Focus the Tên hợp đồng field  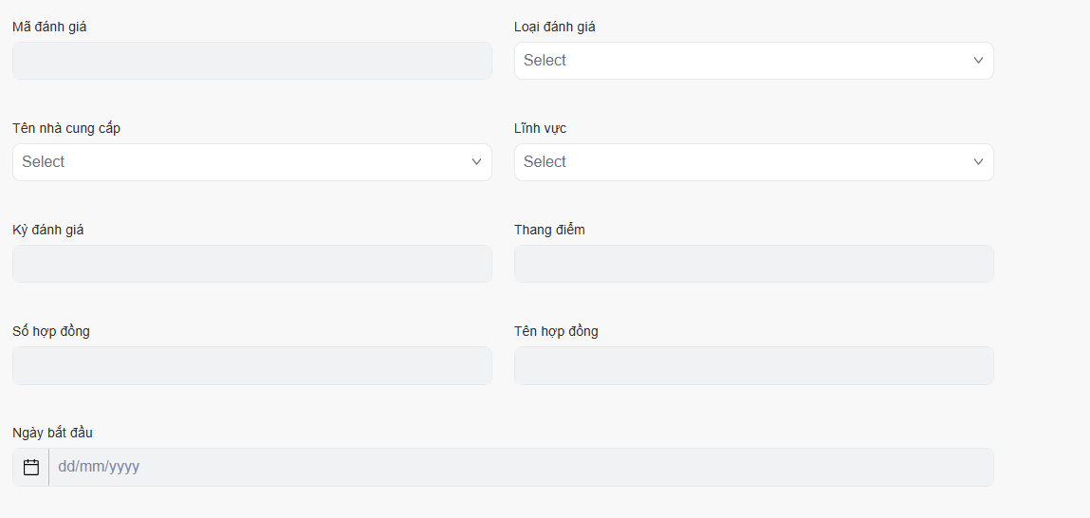753,365
